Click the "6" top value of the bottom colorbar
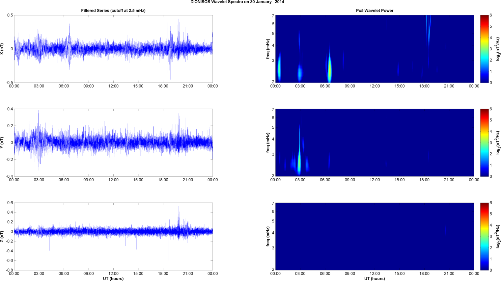Viewport: 501px width, 281px height. pos(491,203)
